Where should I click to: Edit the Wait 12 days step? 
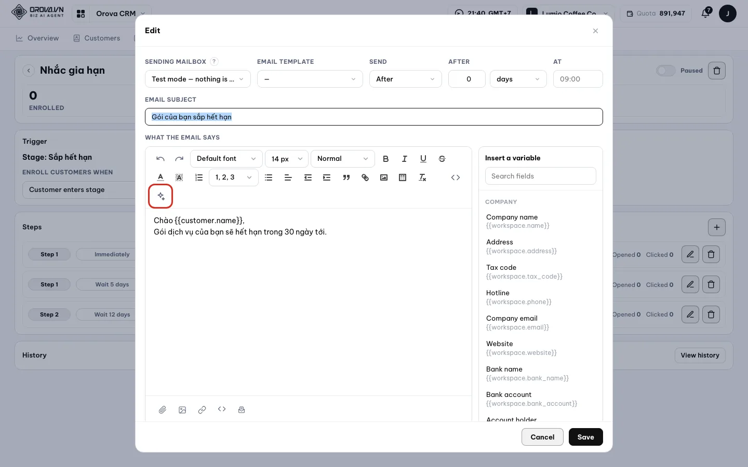click(x=690, y=314)
